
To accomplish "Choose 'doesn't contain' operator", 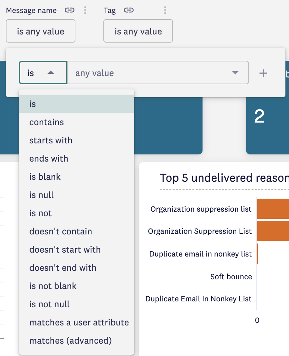I will (x=60, y=231).
